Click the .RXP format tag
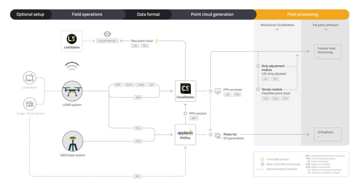The height and width of the screenshot is (192, 359). coord(118,85)
